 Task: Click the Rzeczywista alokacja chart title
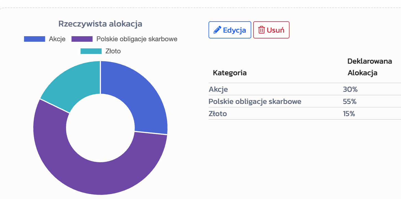pyautogui.click(x=100, y=24)
